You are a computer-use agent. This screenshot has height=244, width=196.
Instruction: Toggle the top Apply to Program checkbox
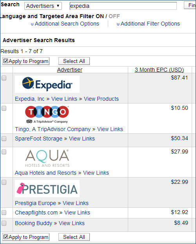click(6, 61)
